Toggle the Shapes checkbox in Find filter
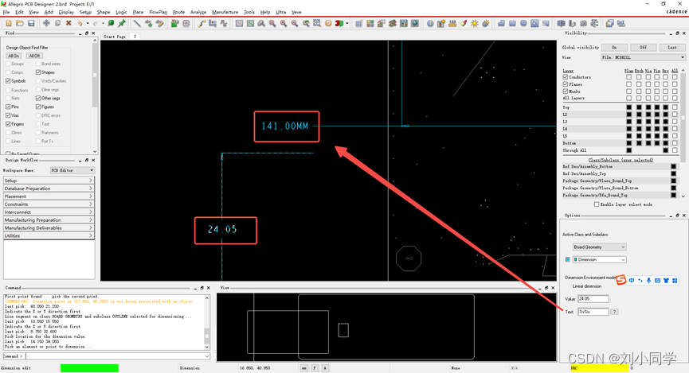Screen dimensions: 689x373 (x=38, y=72)
